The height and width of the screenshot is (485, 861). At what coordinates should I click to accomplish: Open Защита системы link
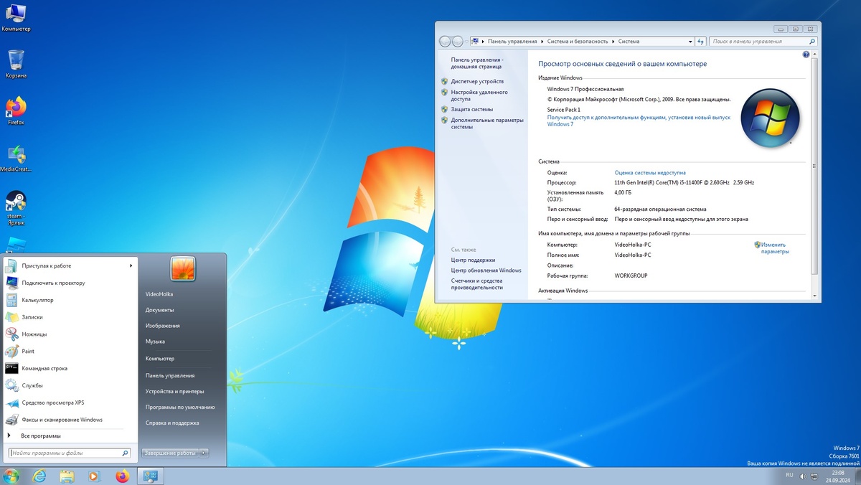click(472, 110)
